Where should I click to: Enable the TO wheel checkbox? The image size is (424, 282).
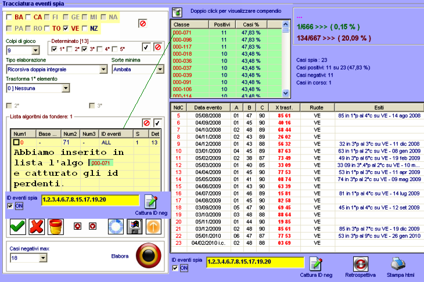point(47,28)
